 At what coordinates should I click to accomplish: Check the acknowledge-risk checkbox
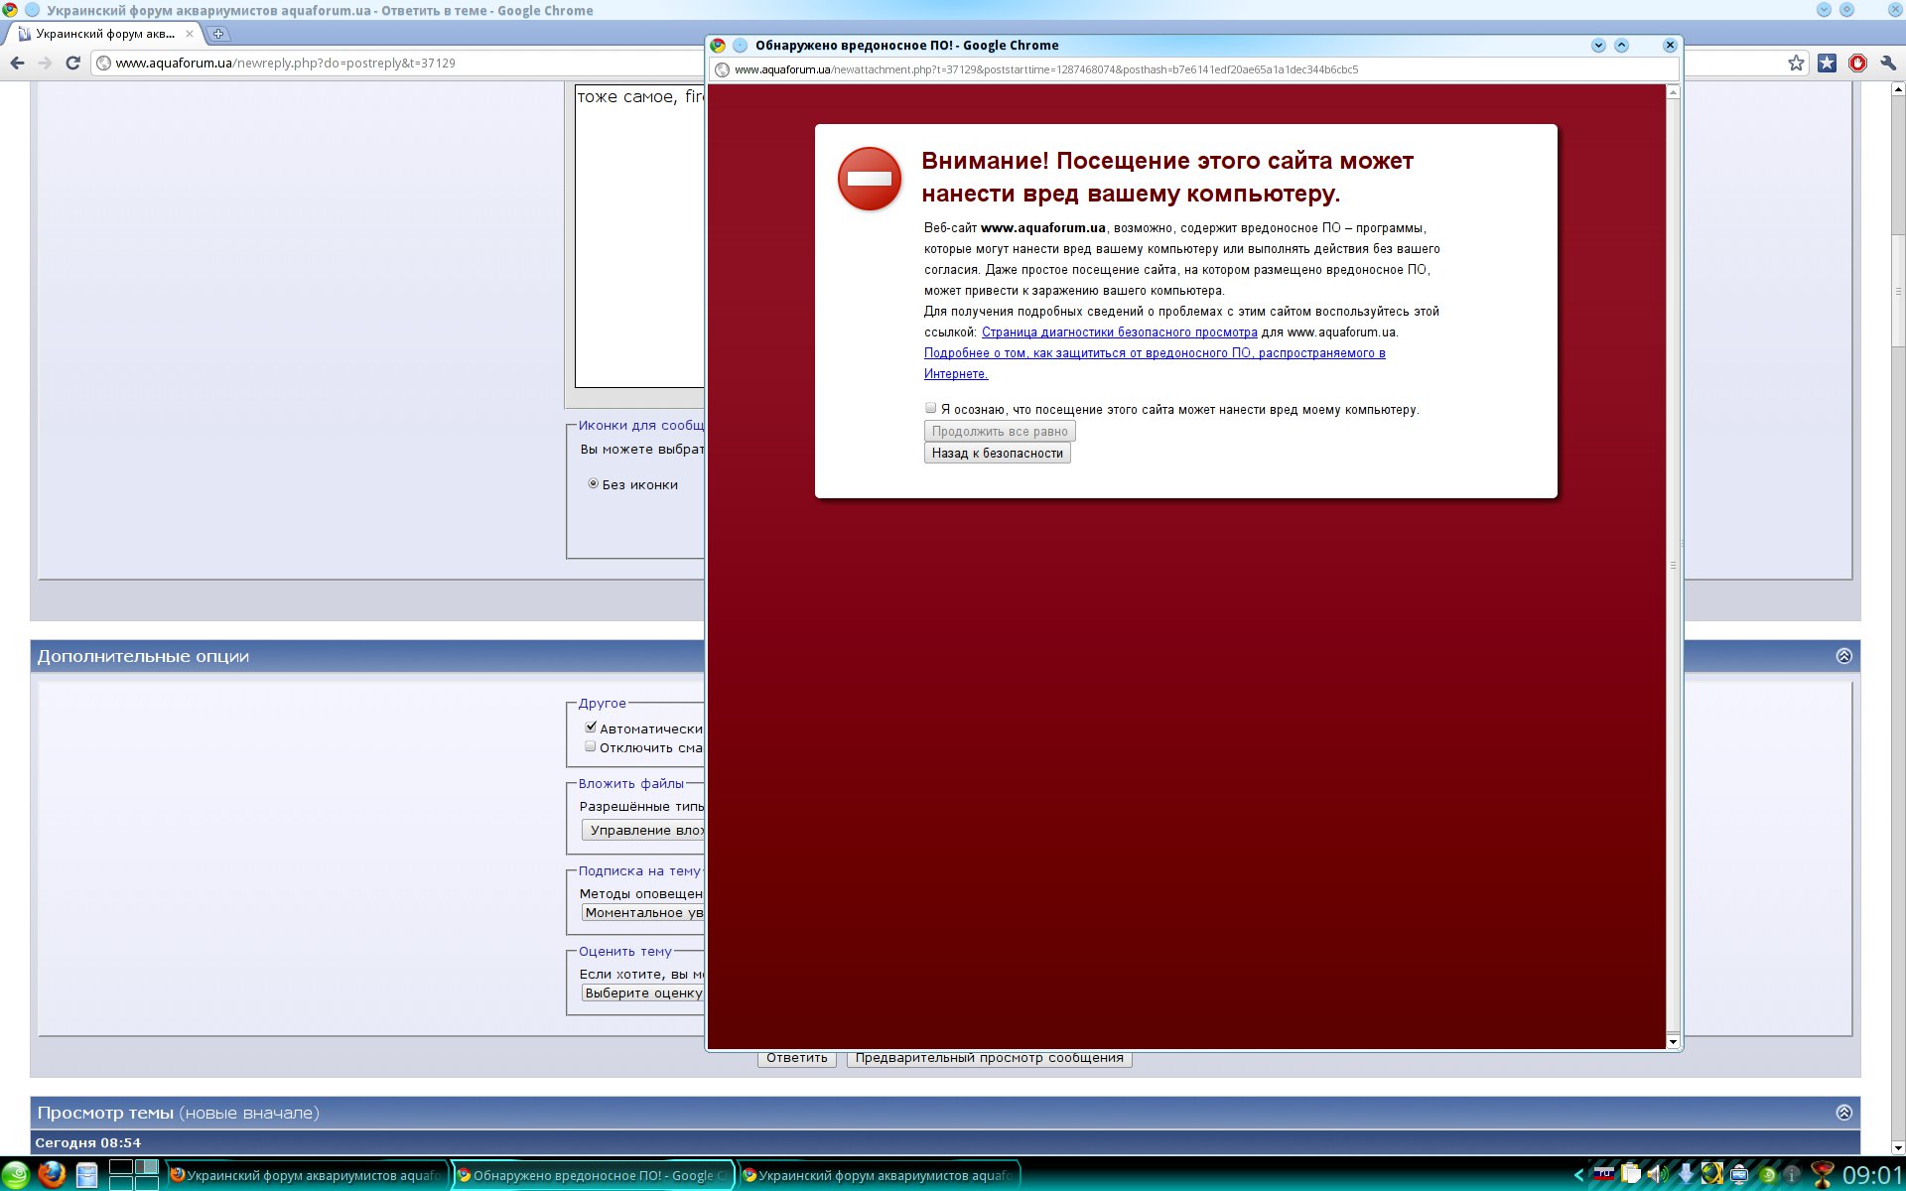coord(931,408)
